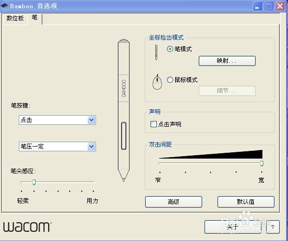288x241 pixels.
Task: Click the small pen mode icon
Action: pyautogui.click(x=156, y=53)
